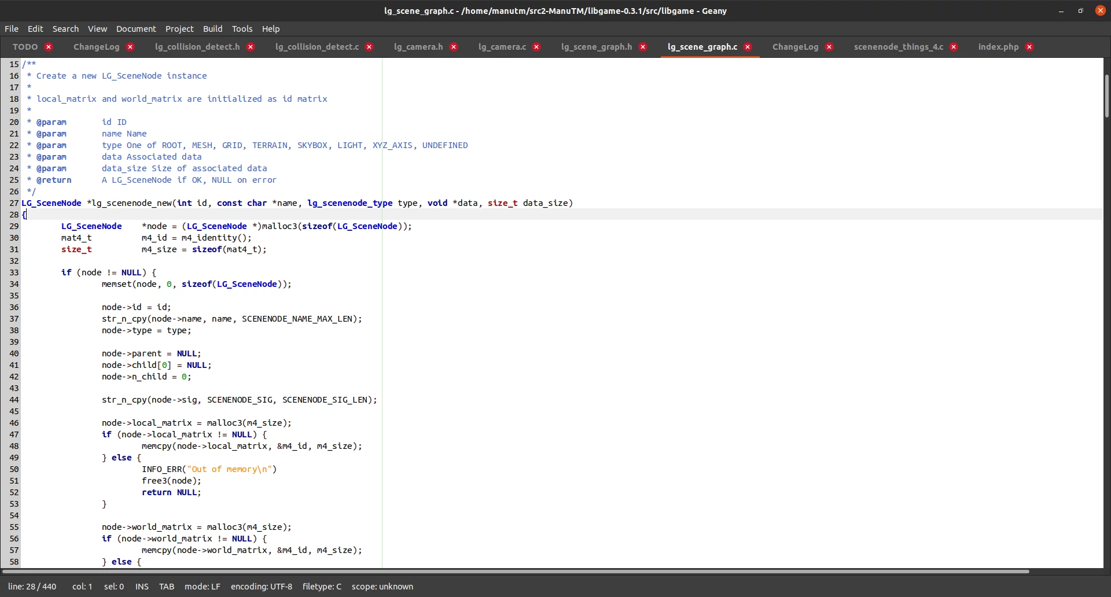Click the 'lg_scenenode_new' function name
The width and height of the screenshot is (1111, 597).
pyautogui.click(x=132, y=203)
